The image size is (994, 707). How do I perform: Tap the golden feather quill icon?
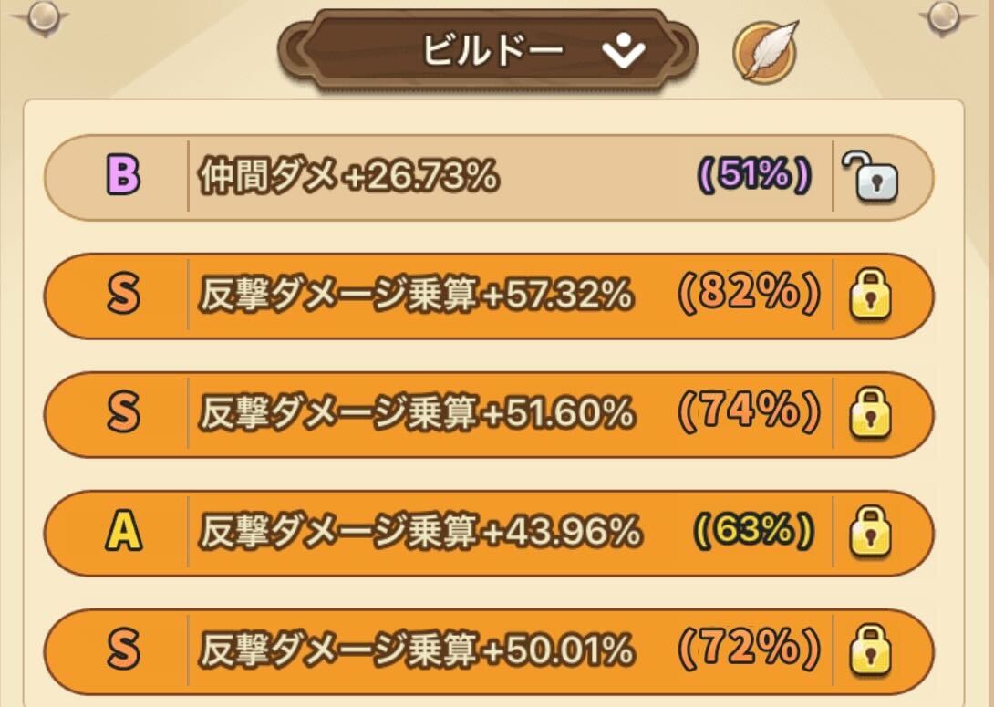[x=766, y=50]
